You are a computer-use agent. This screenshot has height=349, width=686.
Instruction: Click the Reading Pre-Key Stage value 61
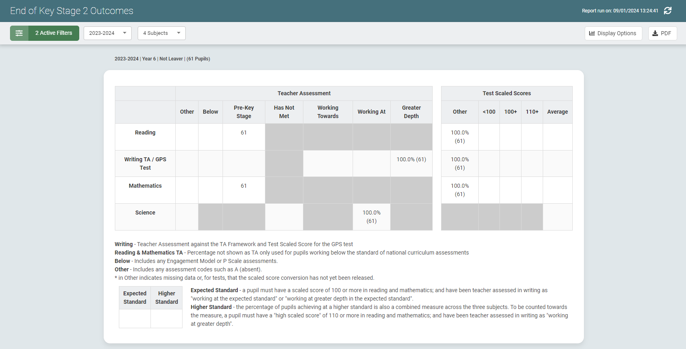pyautogui.click(x=243, y=132)
